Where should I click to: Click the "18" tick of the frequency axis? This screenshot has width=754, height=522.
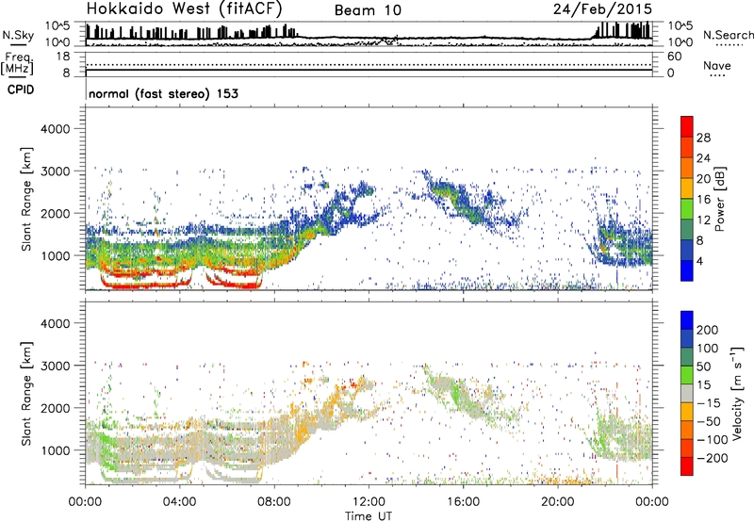point(63,57)
